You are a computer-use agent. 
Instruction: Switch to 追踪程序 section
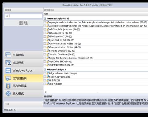(x=23, y=63)
